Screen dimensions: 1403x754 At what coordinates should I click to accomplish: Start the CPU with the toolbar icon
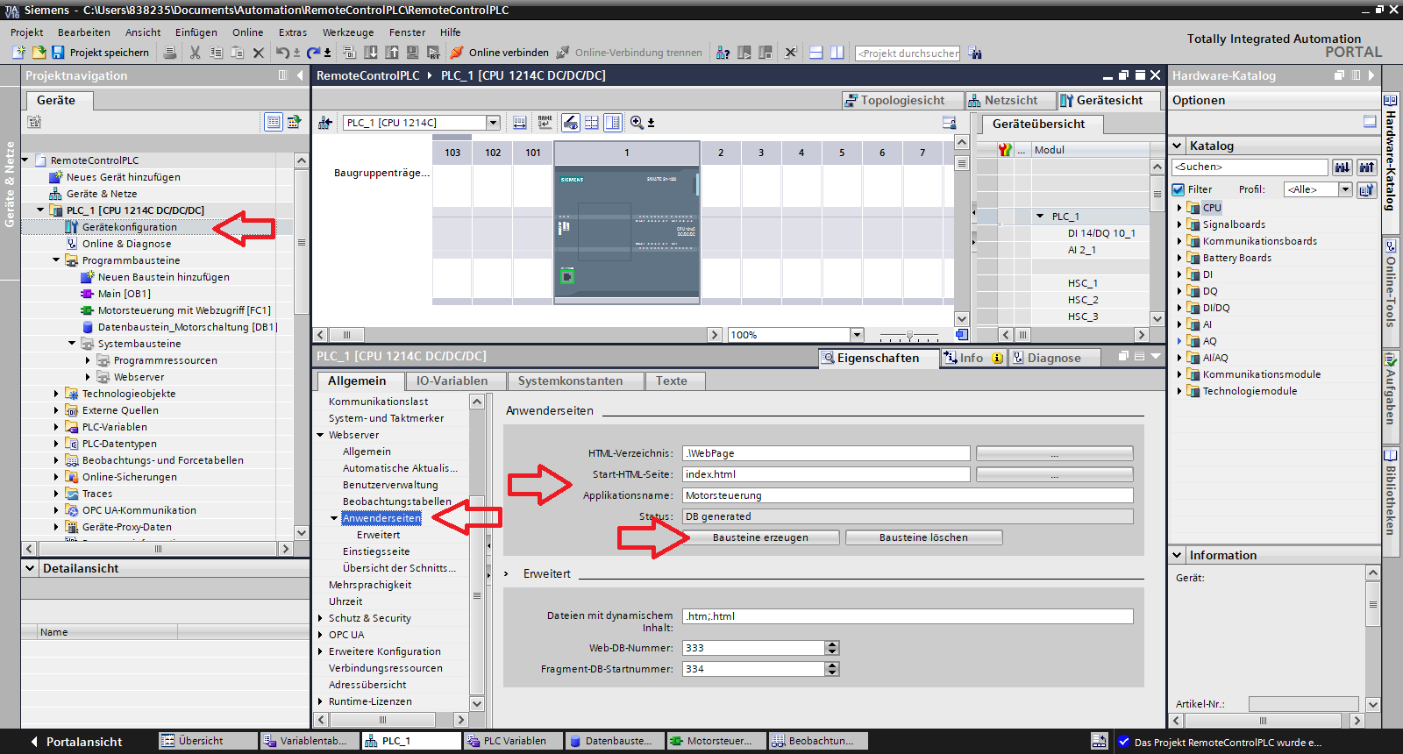pyautogui.click(x=744, y=53)
